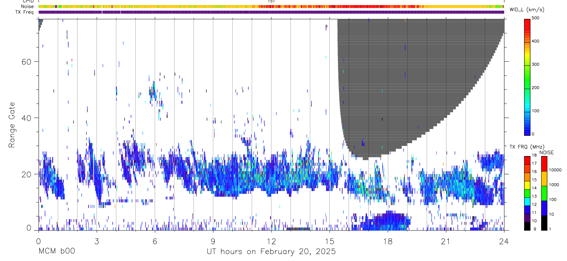Click the 12 hour tick on UT axis
This screenshot has width=567, height=261.
click(271, 241)
